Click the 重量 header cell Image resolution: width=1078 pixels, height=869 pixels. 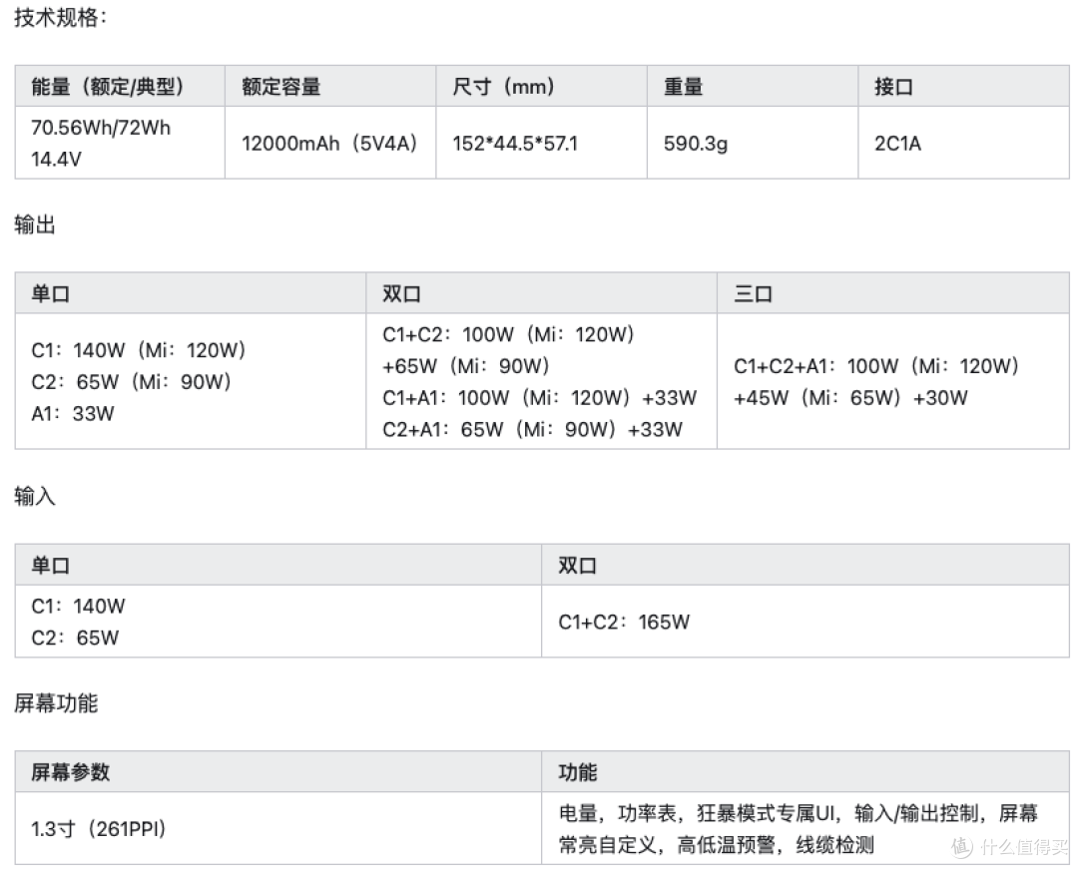(753, 87)
